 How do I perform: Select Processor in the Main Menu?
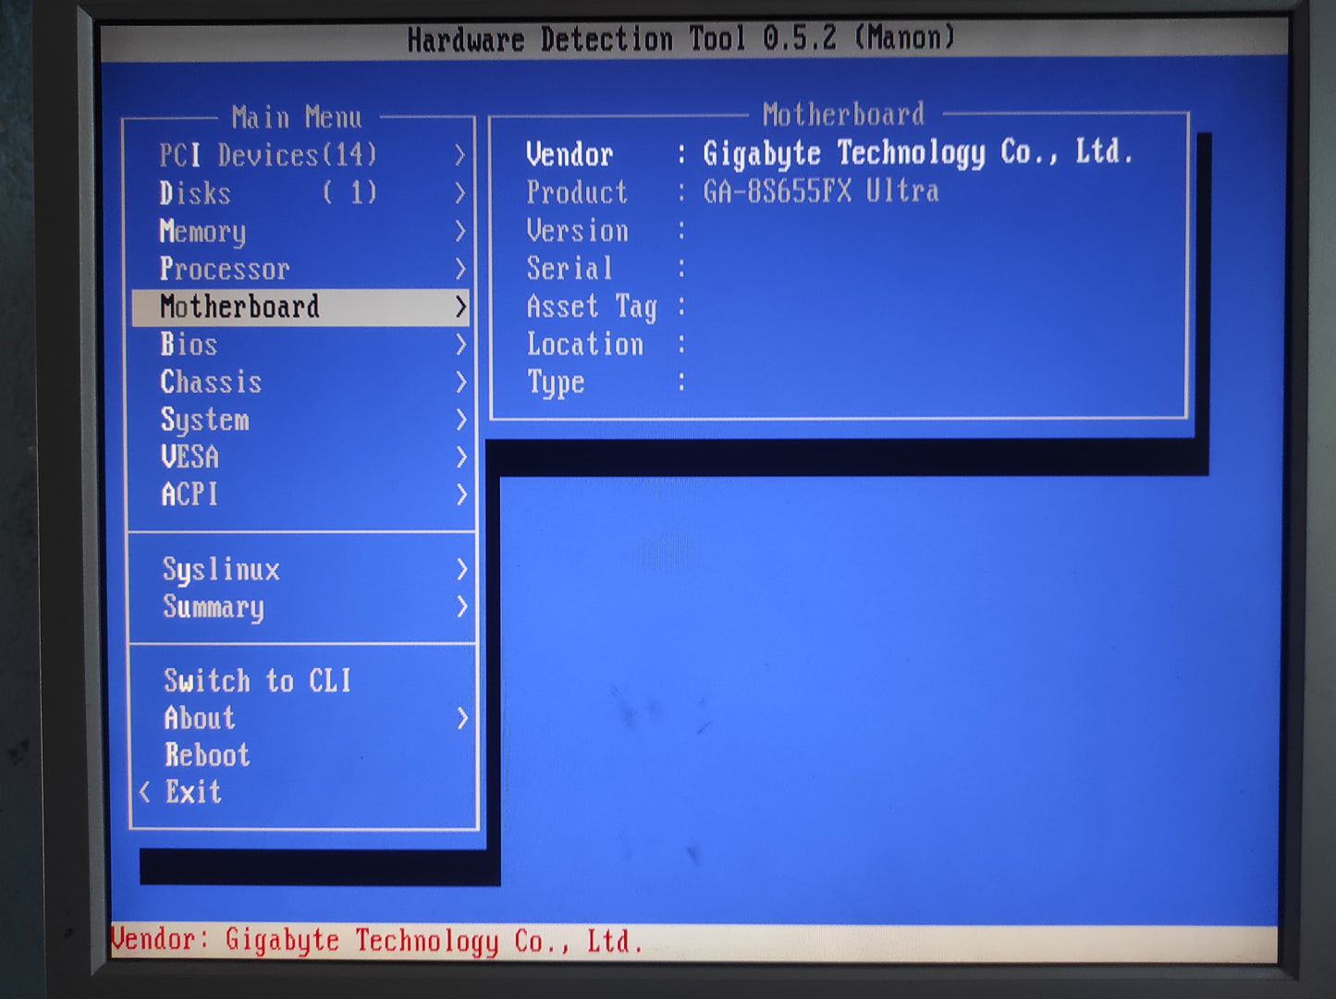pos(225,269)
